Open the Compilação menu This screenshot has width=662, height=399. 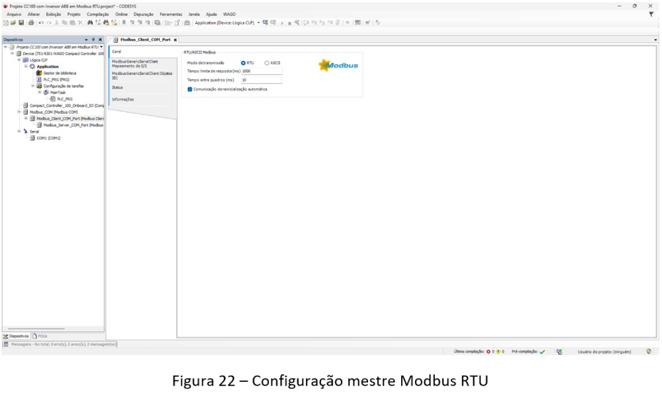[x=97, y=14]
